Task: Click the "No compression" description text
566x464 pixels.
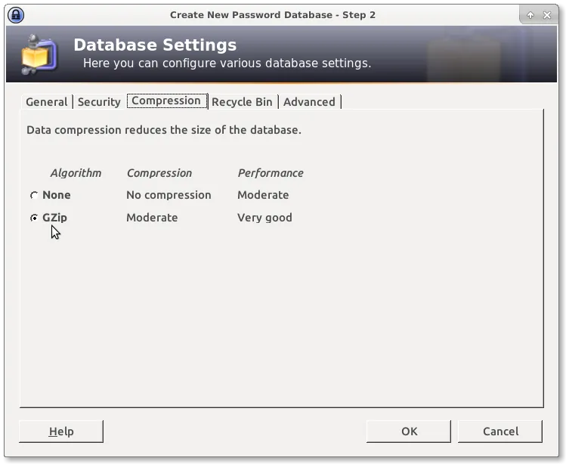Action: point(169,195)
